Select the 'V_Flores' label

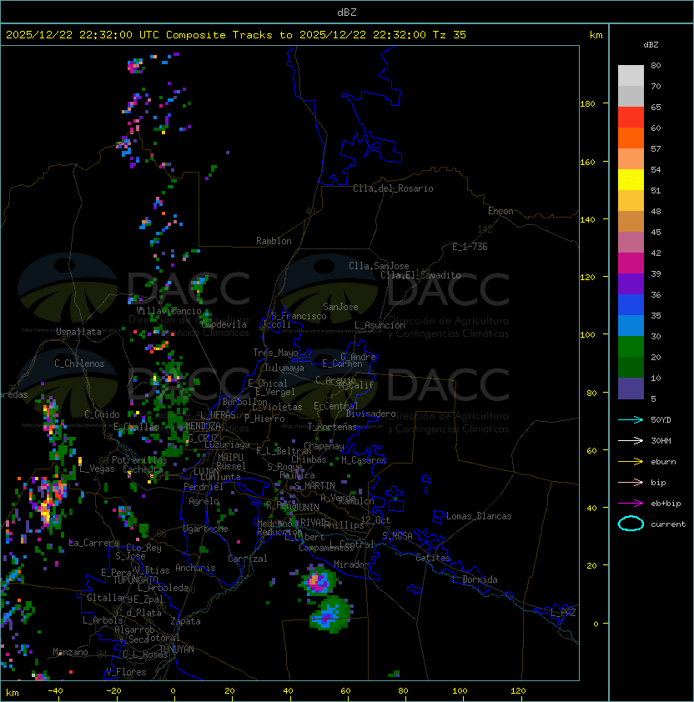pos(126,672)
